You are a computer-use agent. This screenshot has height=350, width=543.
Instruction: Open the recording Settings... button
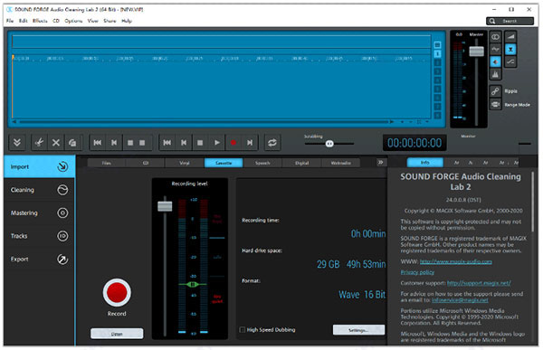(358, 330)
